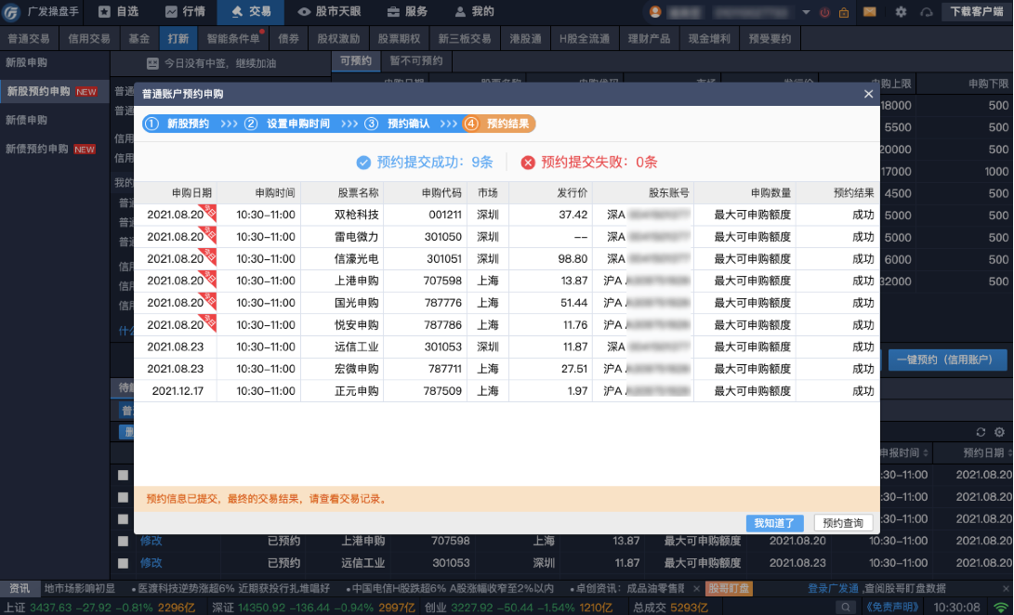
Task: Open the 债券 tab
Action: click(288, 39)
